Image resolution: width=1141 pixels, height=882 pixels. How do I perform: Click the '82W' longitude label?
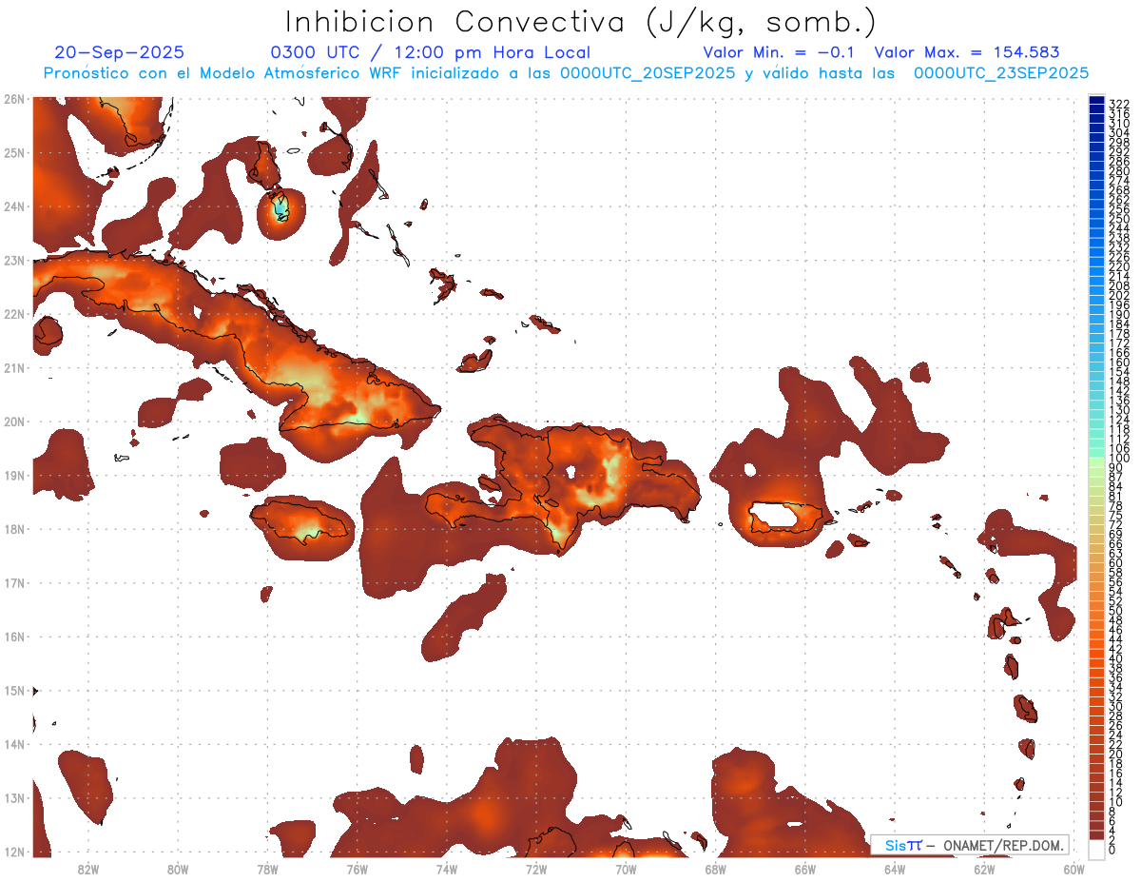point(87,869)
